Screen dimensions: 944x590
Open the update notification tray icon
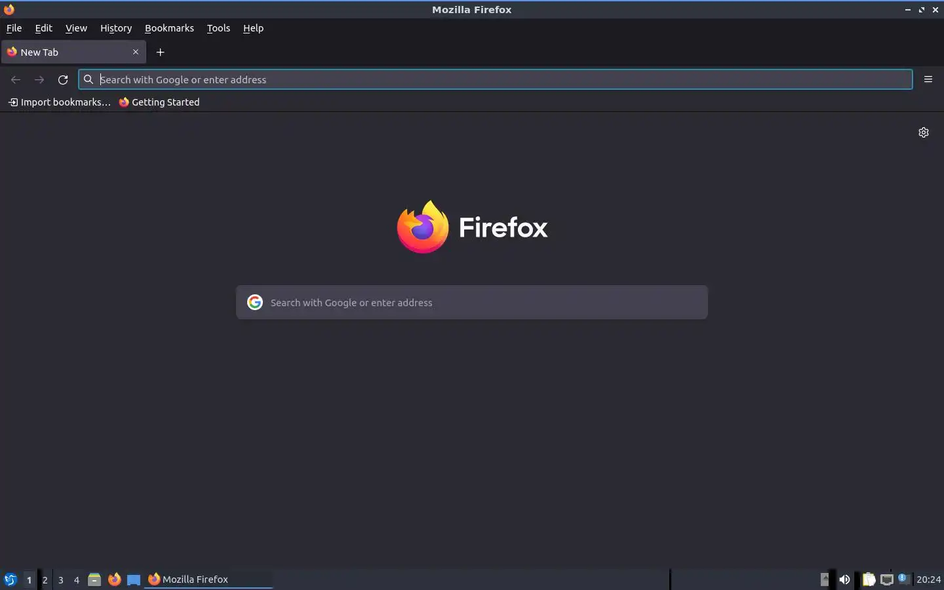click(x=904, y=578)
